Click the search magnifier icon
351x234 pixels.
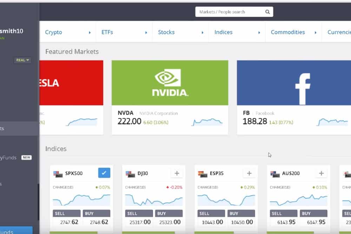pyautogui.click(x=267, y=12)
